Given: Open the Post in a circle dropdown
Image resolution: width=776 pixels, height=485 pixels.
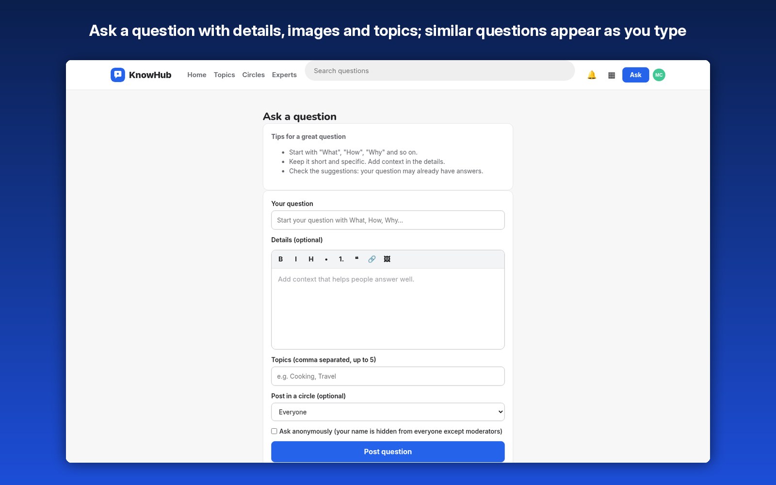Looking at the screenshot, I should click(x=388, y=412).
